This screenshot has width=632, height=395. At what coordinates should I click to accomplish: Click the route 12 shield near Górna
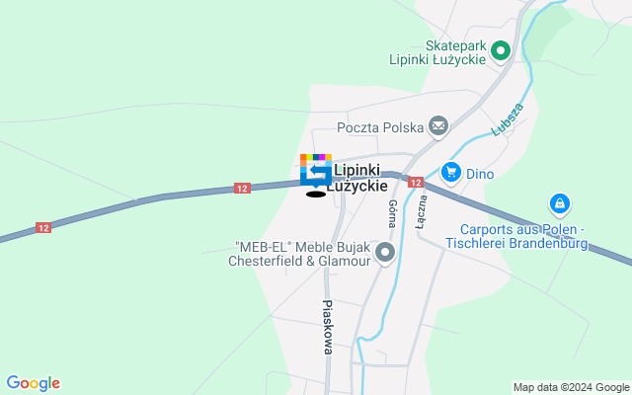[x=416, y=183]
